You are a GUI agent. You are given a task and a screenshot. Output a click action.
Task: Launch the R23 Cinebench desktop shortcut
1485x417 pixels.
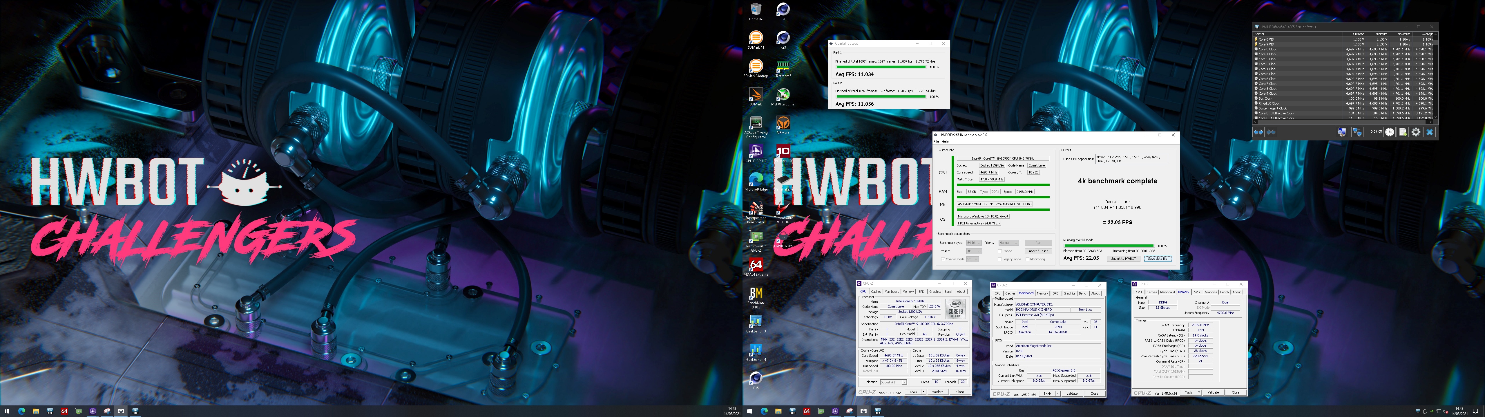tap(783, 40)
